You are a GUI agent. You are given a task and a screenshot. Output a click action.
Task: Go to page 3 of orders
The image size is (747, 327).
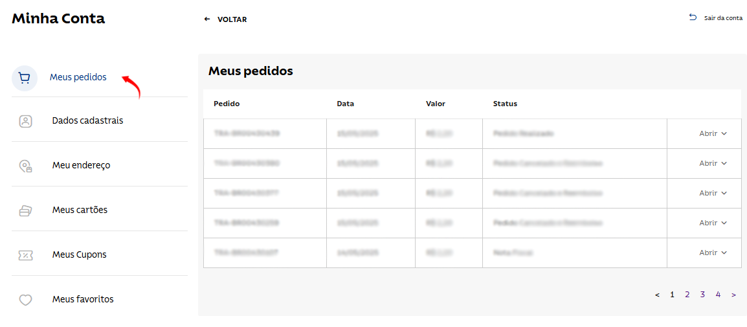(702, 295)
